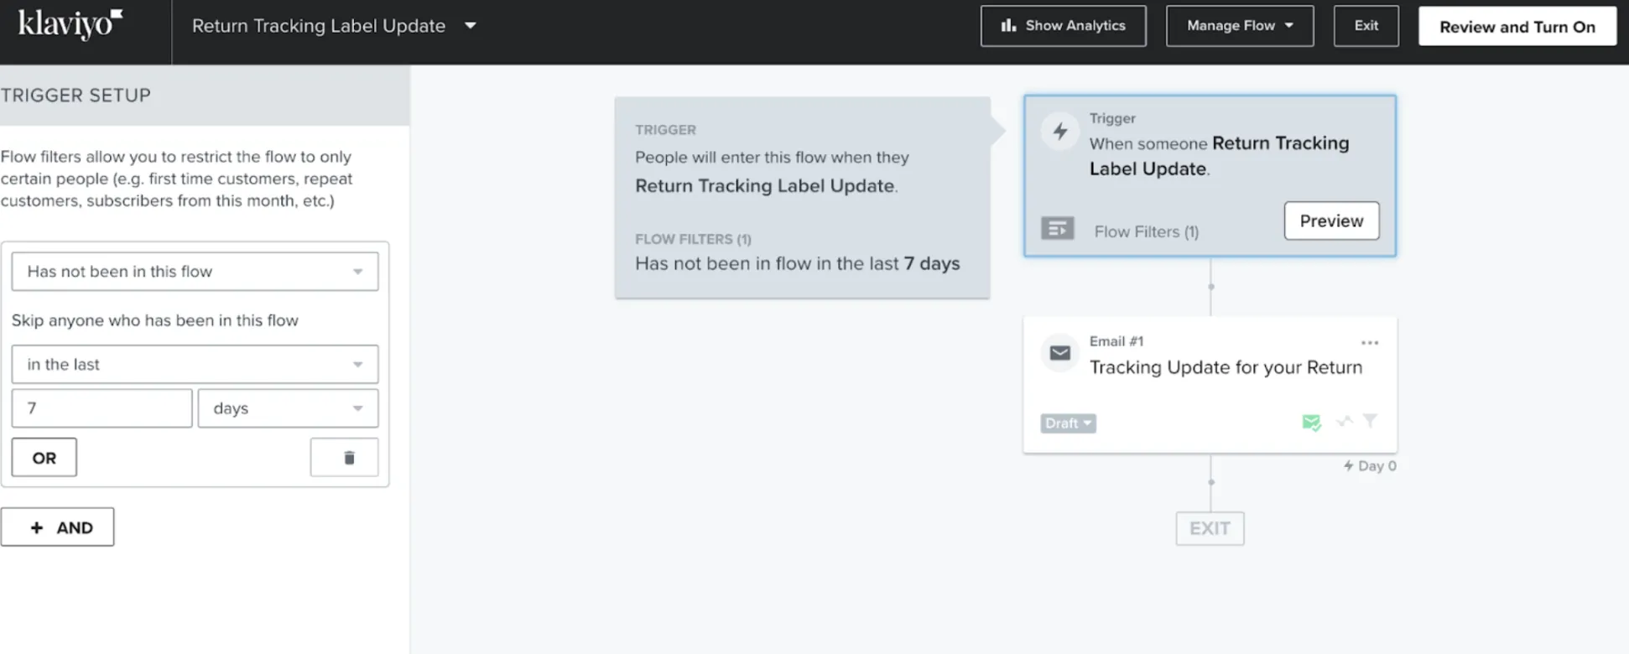Click the EXIT node
Viewport: 1629px width, 654px height.
1210,528
